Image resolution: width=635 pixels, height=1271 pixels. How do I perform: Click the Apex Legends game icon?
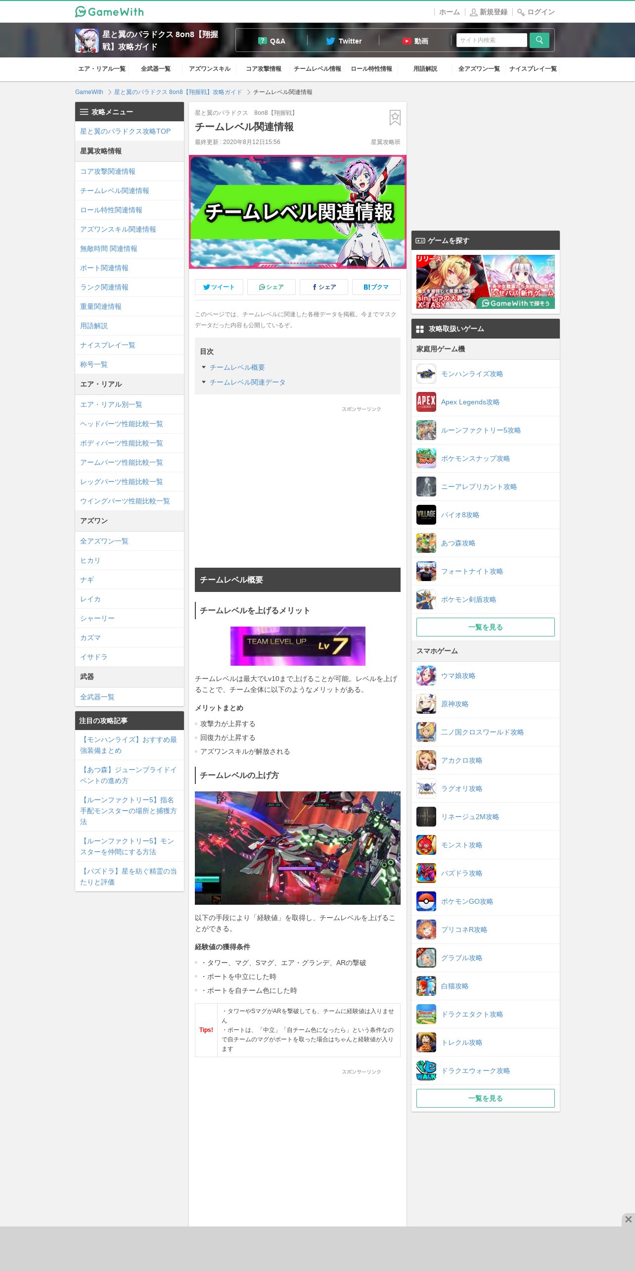(426, 402)
